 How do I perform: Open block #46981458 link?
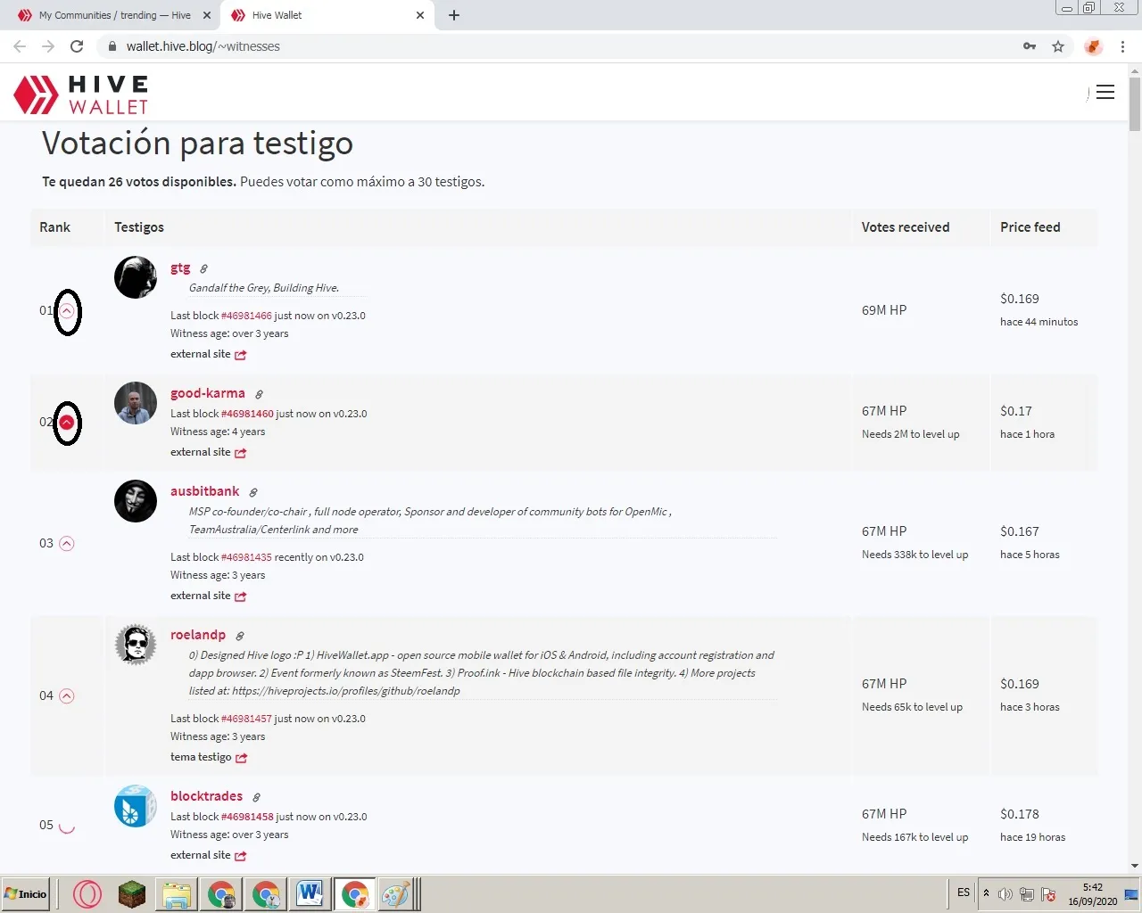click(x=247, y=817)
